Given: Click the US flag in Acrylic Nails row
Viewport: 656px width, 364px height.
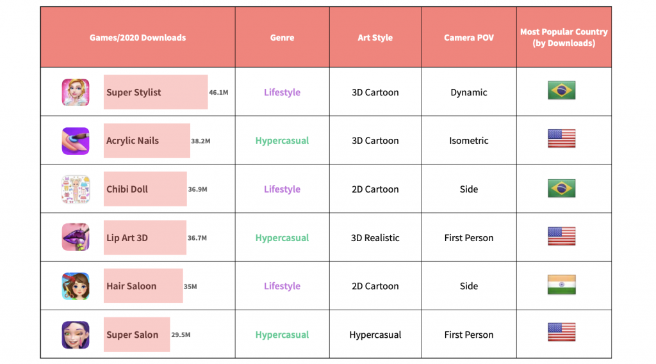Looking at the screenshot, I should tap(561, 139).
